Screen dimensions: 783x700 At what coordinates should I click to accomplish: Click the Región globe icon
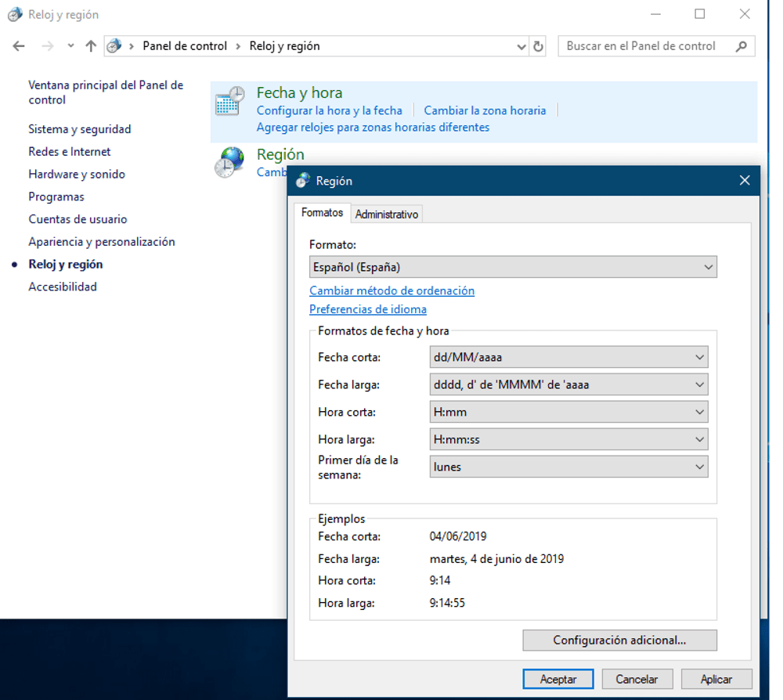(x=229, y=162)
